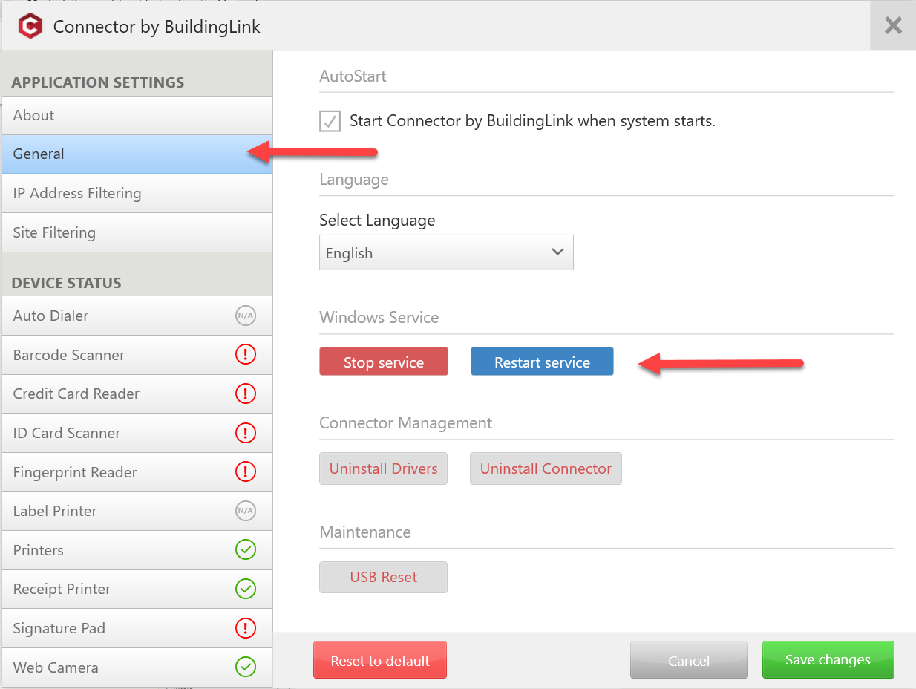
Task: Select Label Printer device row
Action: [137, 511]
